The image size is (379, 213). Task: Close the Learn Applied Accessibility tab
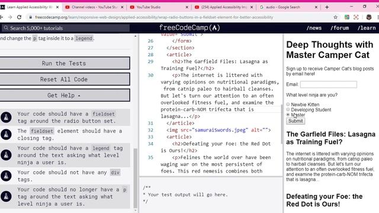point(57,7)
